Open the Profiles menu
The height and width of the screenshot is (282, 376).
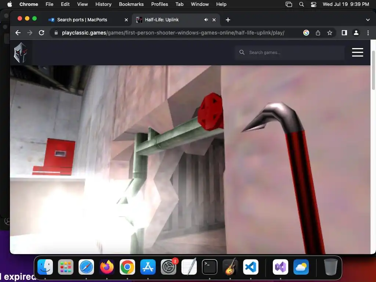click(159, 4)
